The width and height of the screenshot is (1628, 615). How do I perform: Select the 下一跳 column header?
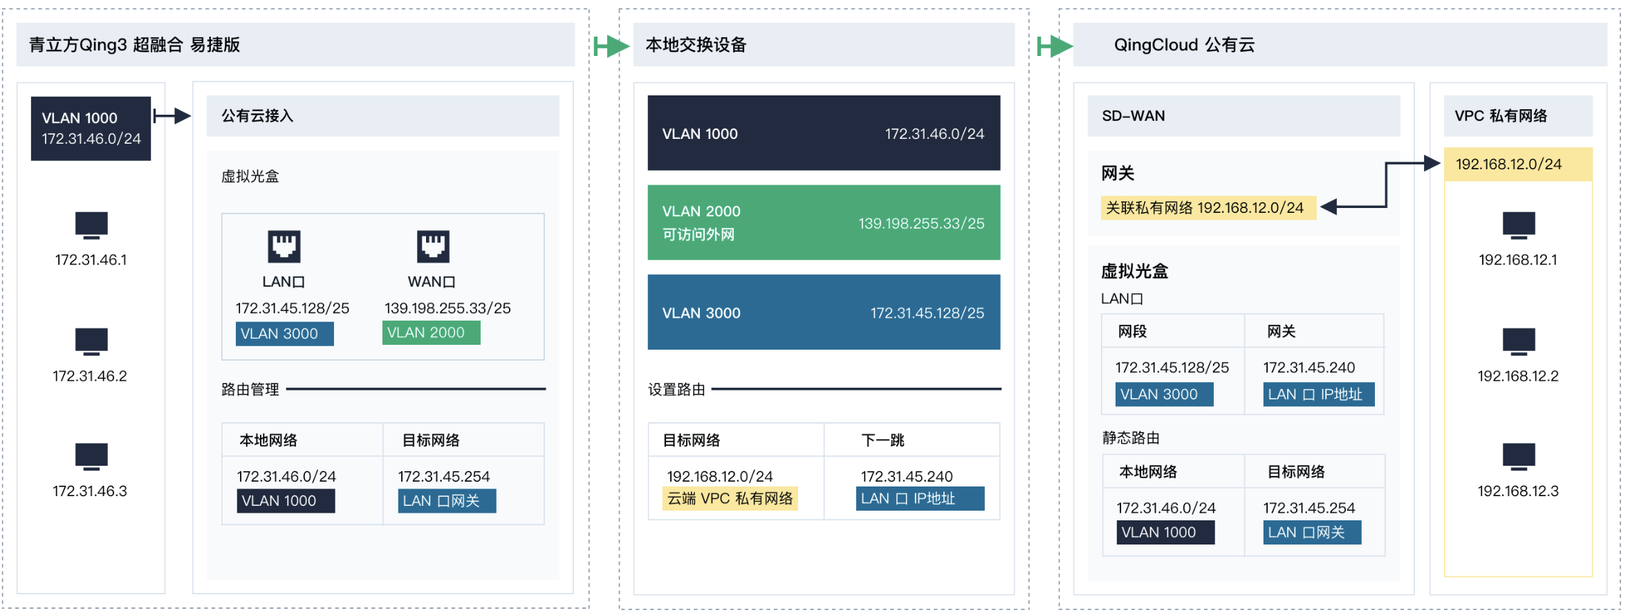tap(882, 440)
